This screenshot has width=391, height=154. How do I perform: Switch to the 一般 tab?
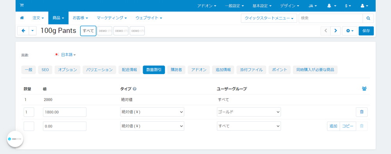(x=29, y=70)
